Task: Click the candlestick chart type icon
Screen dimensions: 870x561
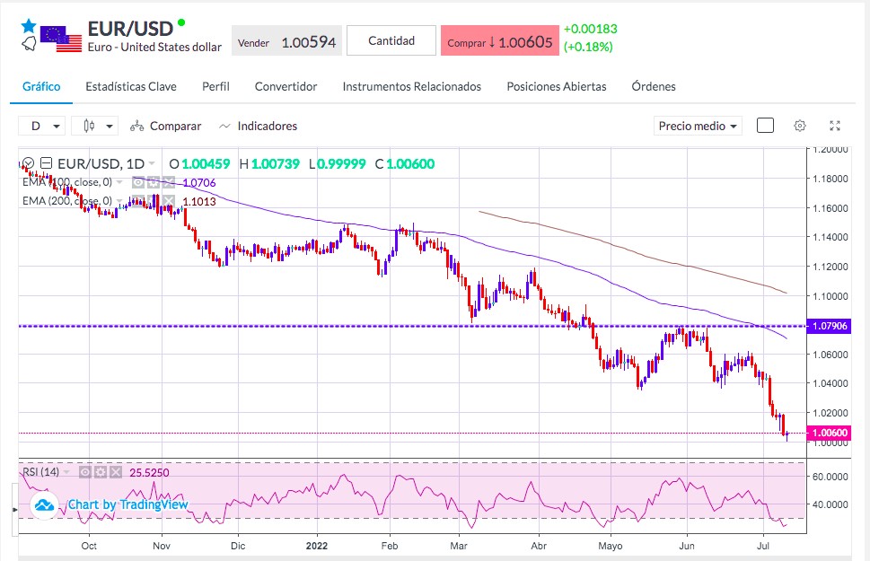Action: point(89,126)
